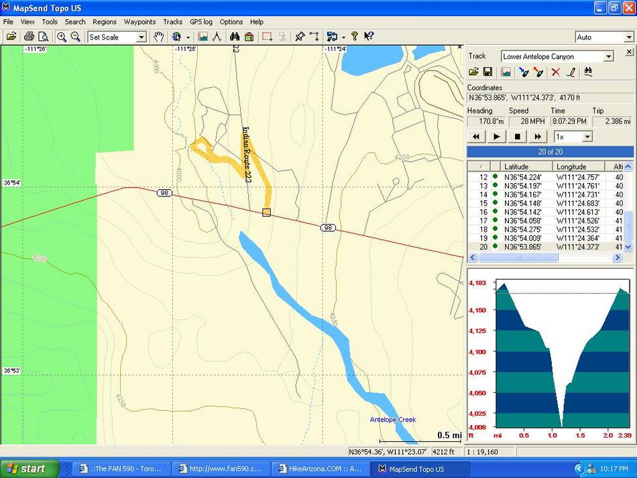Click the red arrow GPS track transfer icon in Track panel
Screen dimensions: 637x478
point(538,72)
